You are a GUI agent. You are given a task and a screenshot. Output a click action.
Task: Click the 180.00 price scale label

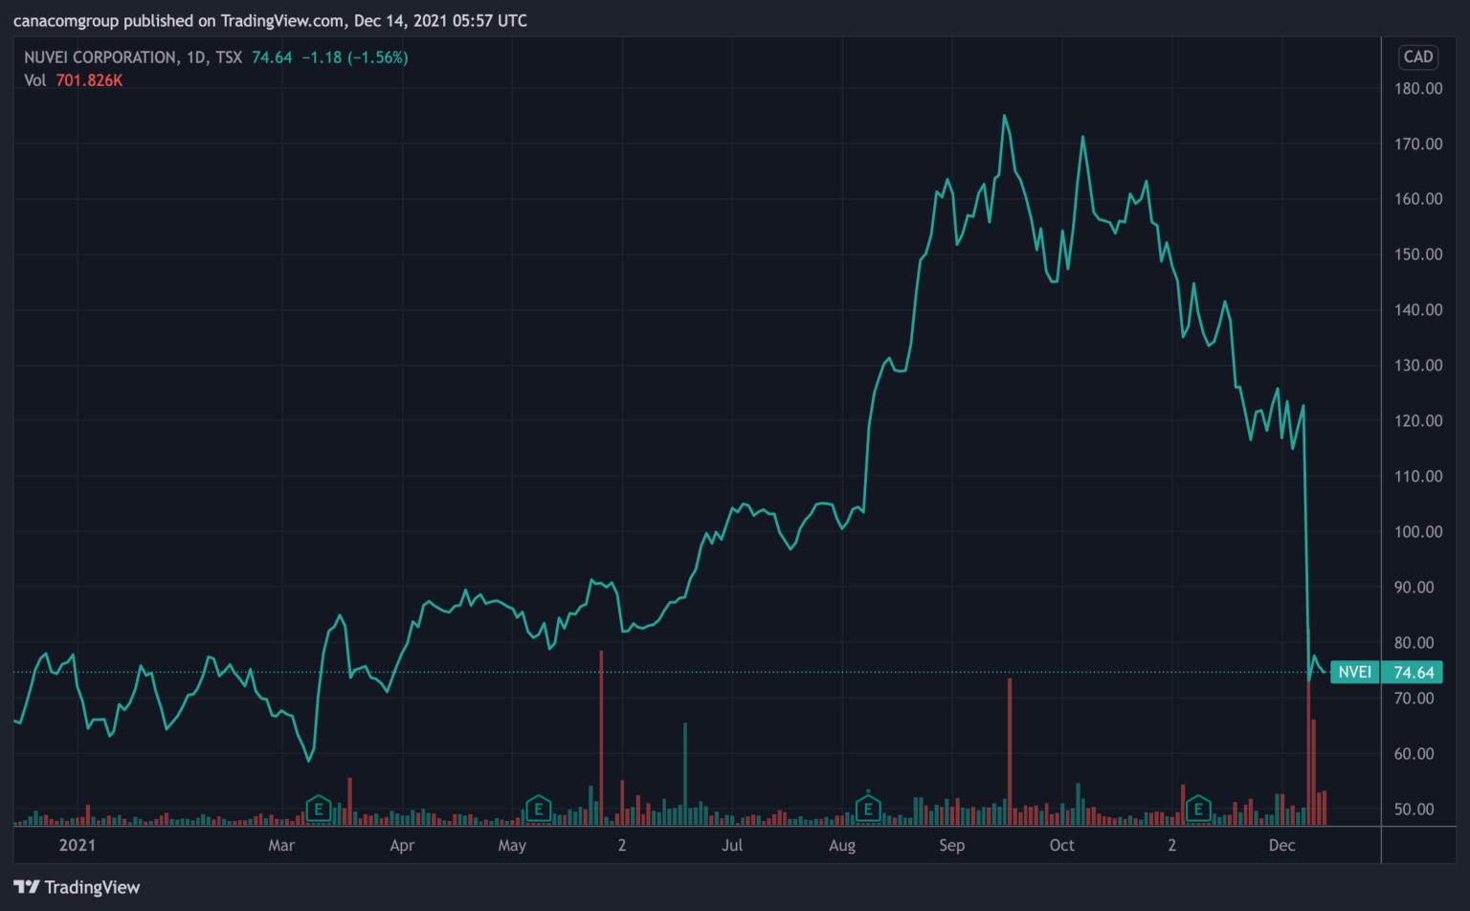pos(1417,88)
